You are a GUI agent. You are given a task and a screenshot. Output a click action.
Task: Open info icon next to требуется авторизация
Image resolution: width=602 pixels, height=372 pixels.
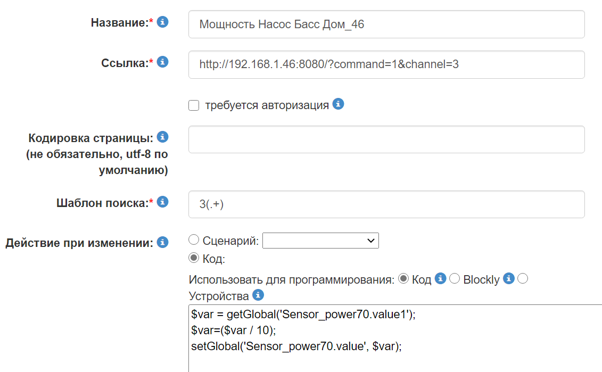point(338,104)
